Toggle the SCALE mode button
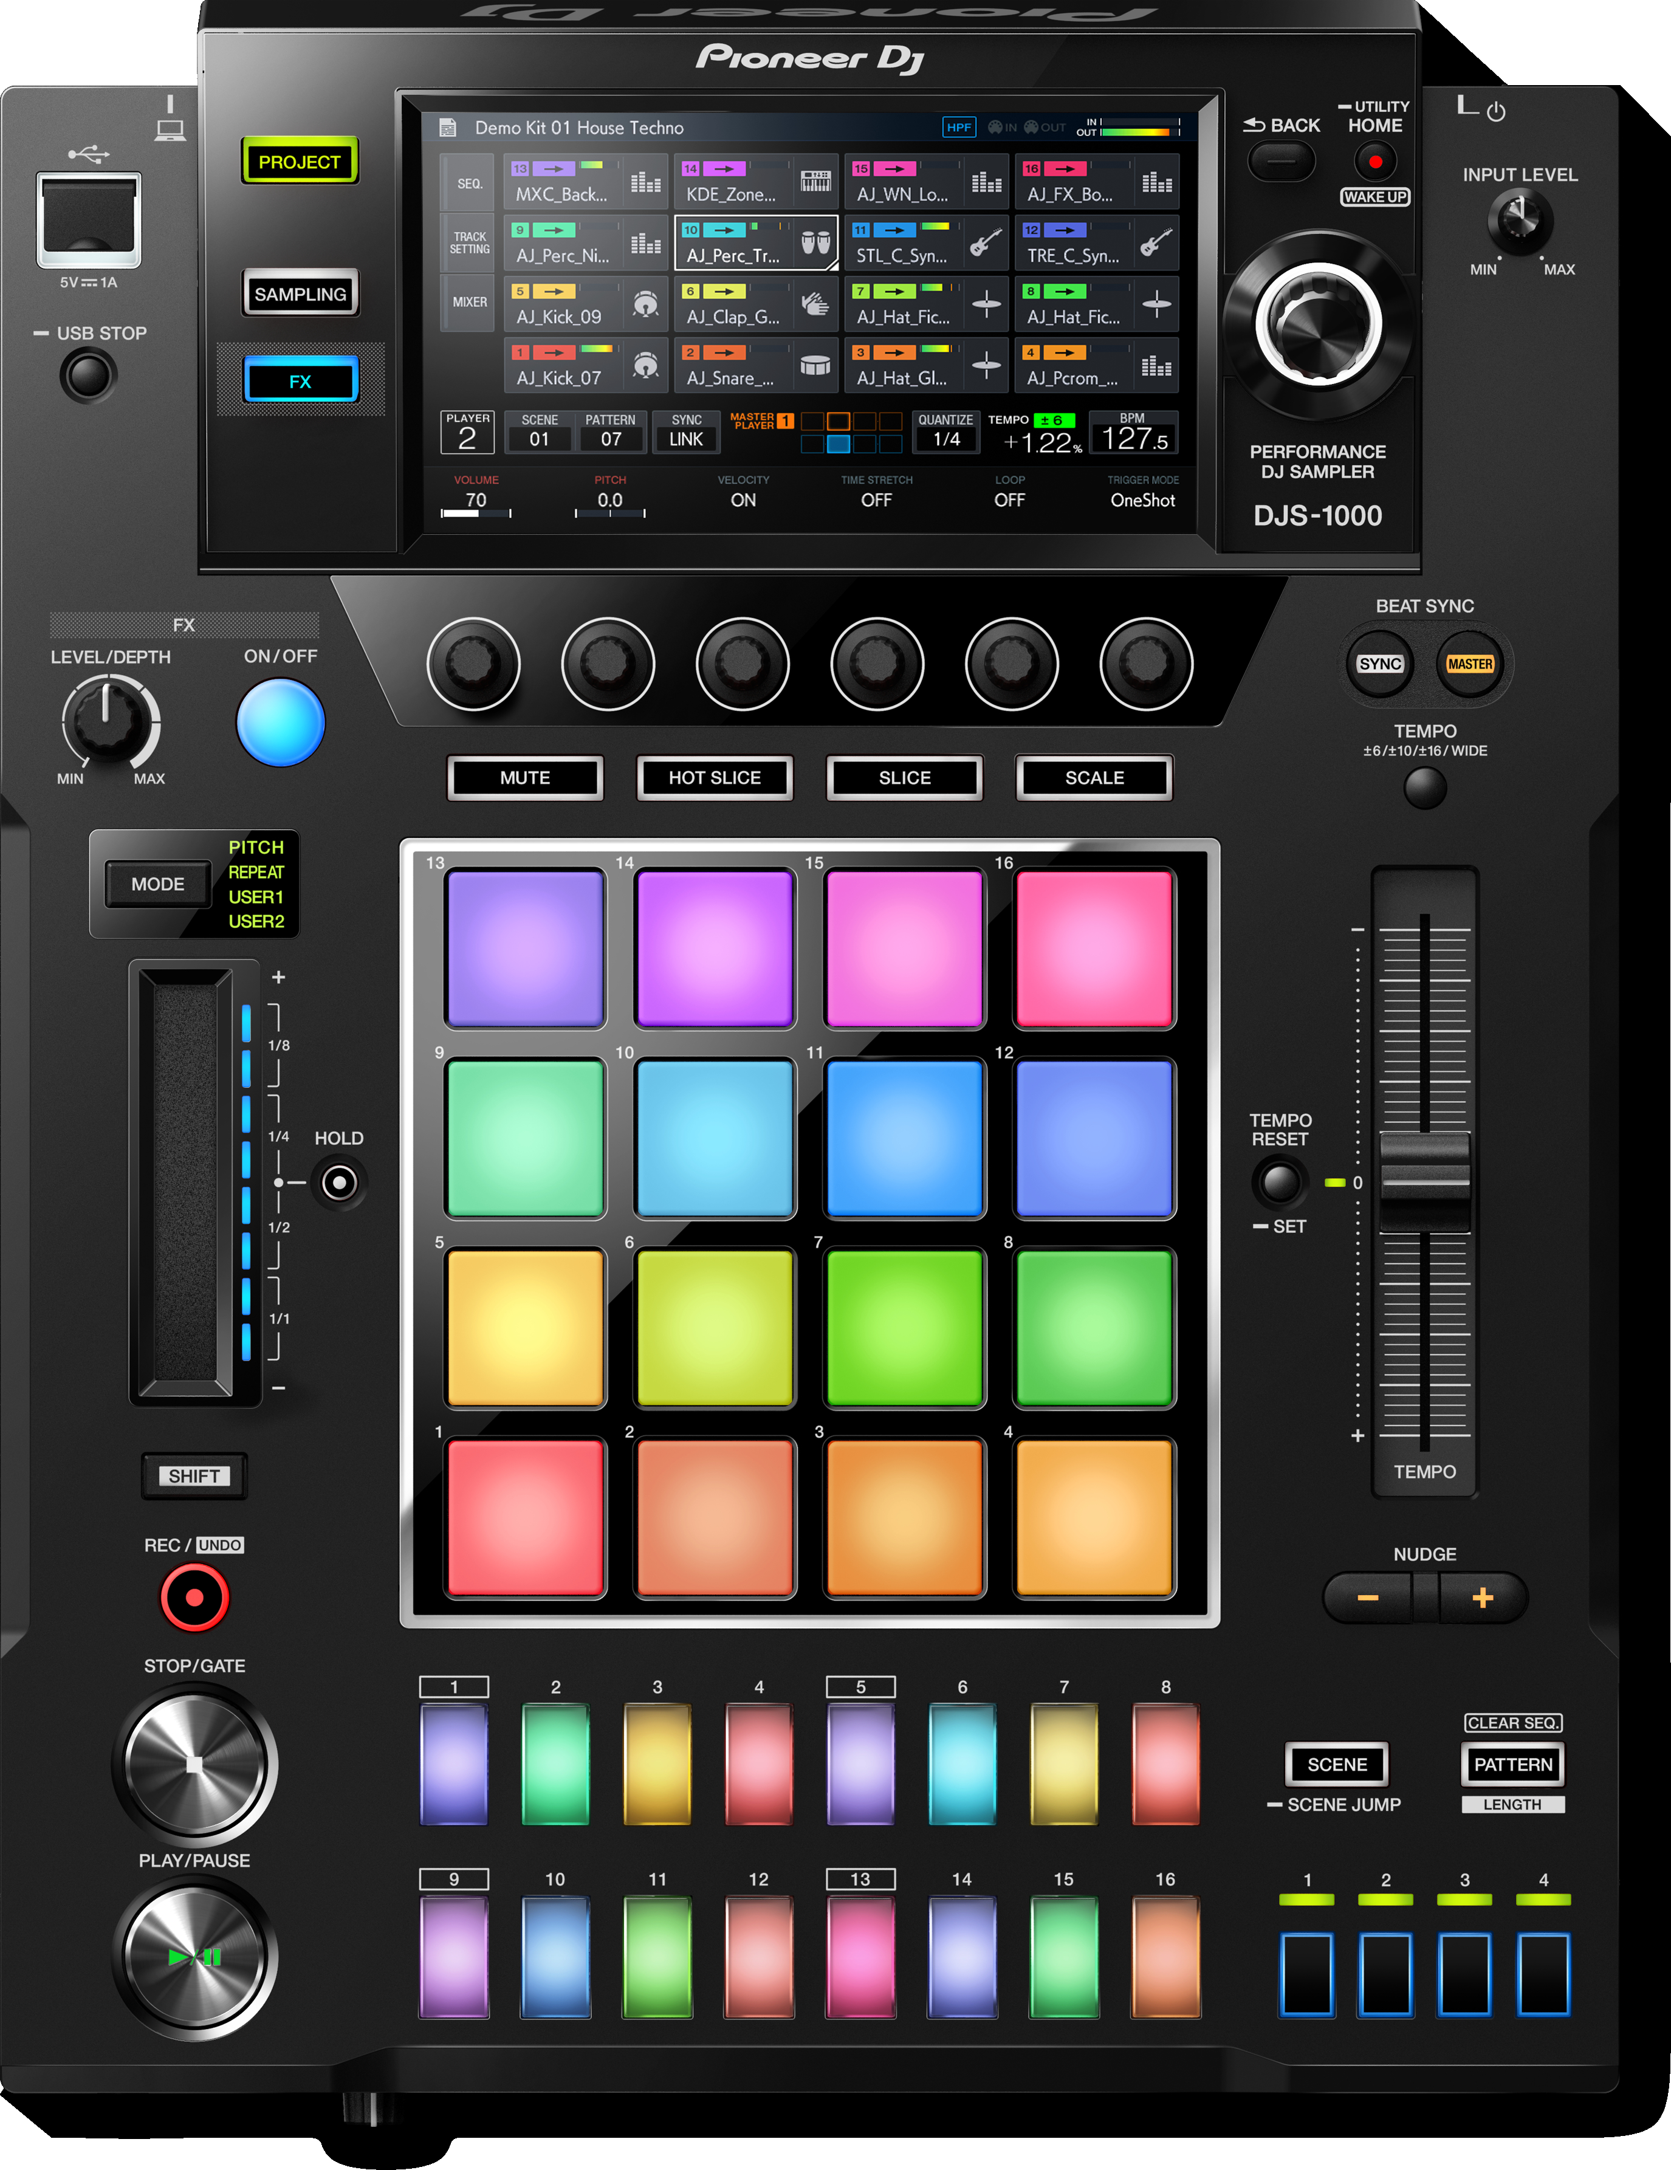The image size is (1671, 2170). [x=1095, y=778]
